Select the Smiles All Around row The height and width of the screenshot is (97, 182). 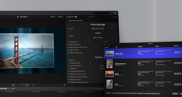pos(143,64)
